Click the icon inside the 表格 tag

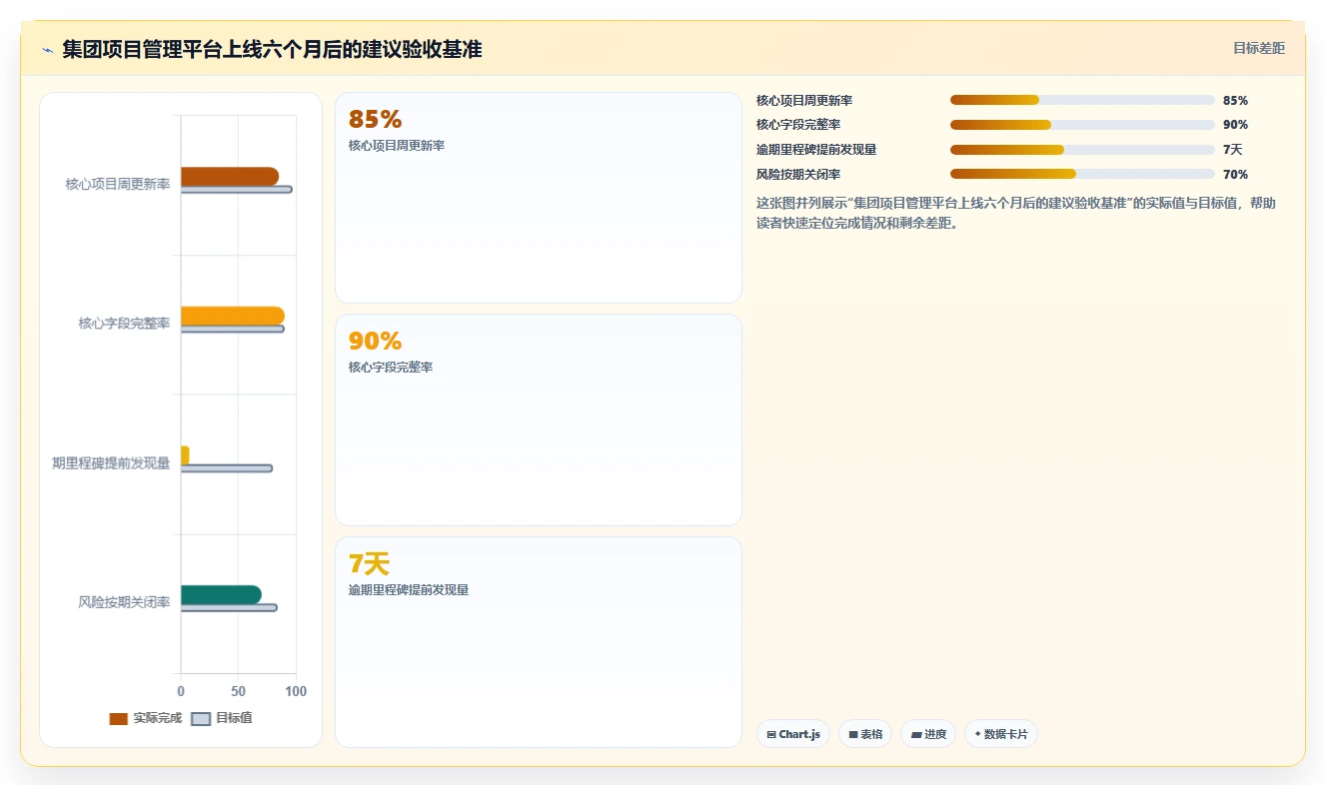click(853, 735)
